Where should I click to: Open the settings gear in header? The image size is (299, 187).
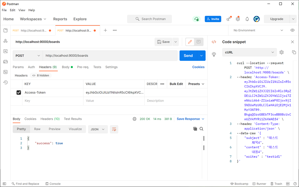[x=238, y=19]
